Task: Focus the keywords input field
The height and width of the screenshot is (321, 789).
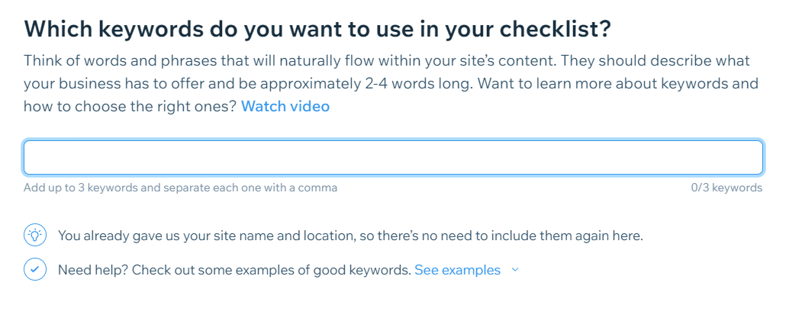Action: click(393, 158)
